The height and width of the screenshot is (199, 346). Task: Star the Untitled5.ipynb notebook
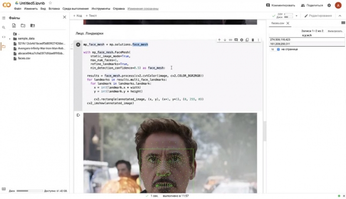[x=50, y=3]
